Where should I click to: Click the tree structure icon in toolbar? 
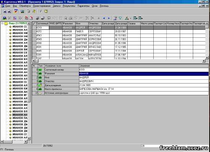(127, 18)
